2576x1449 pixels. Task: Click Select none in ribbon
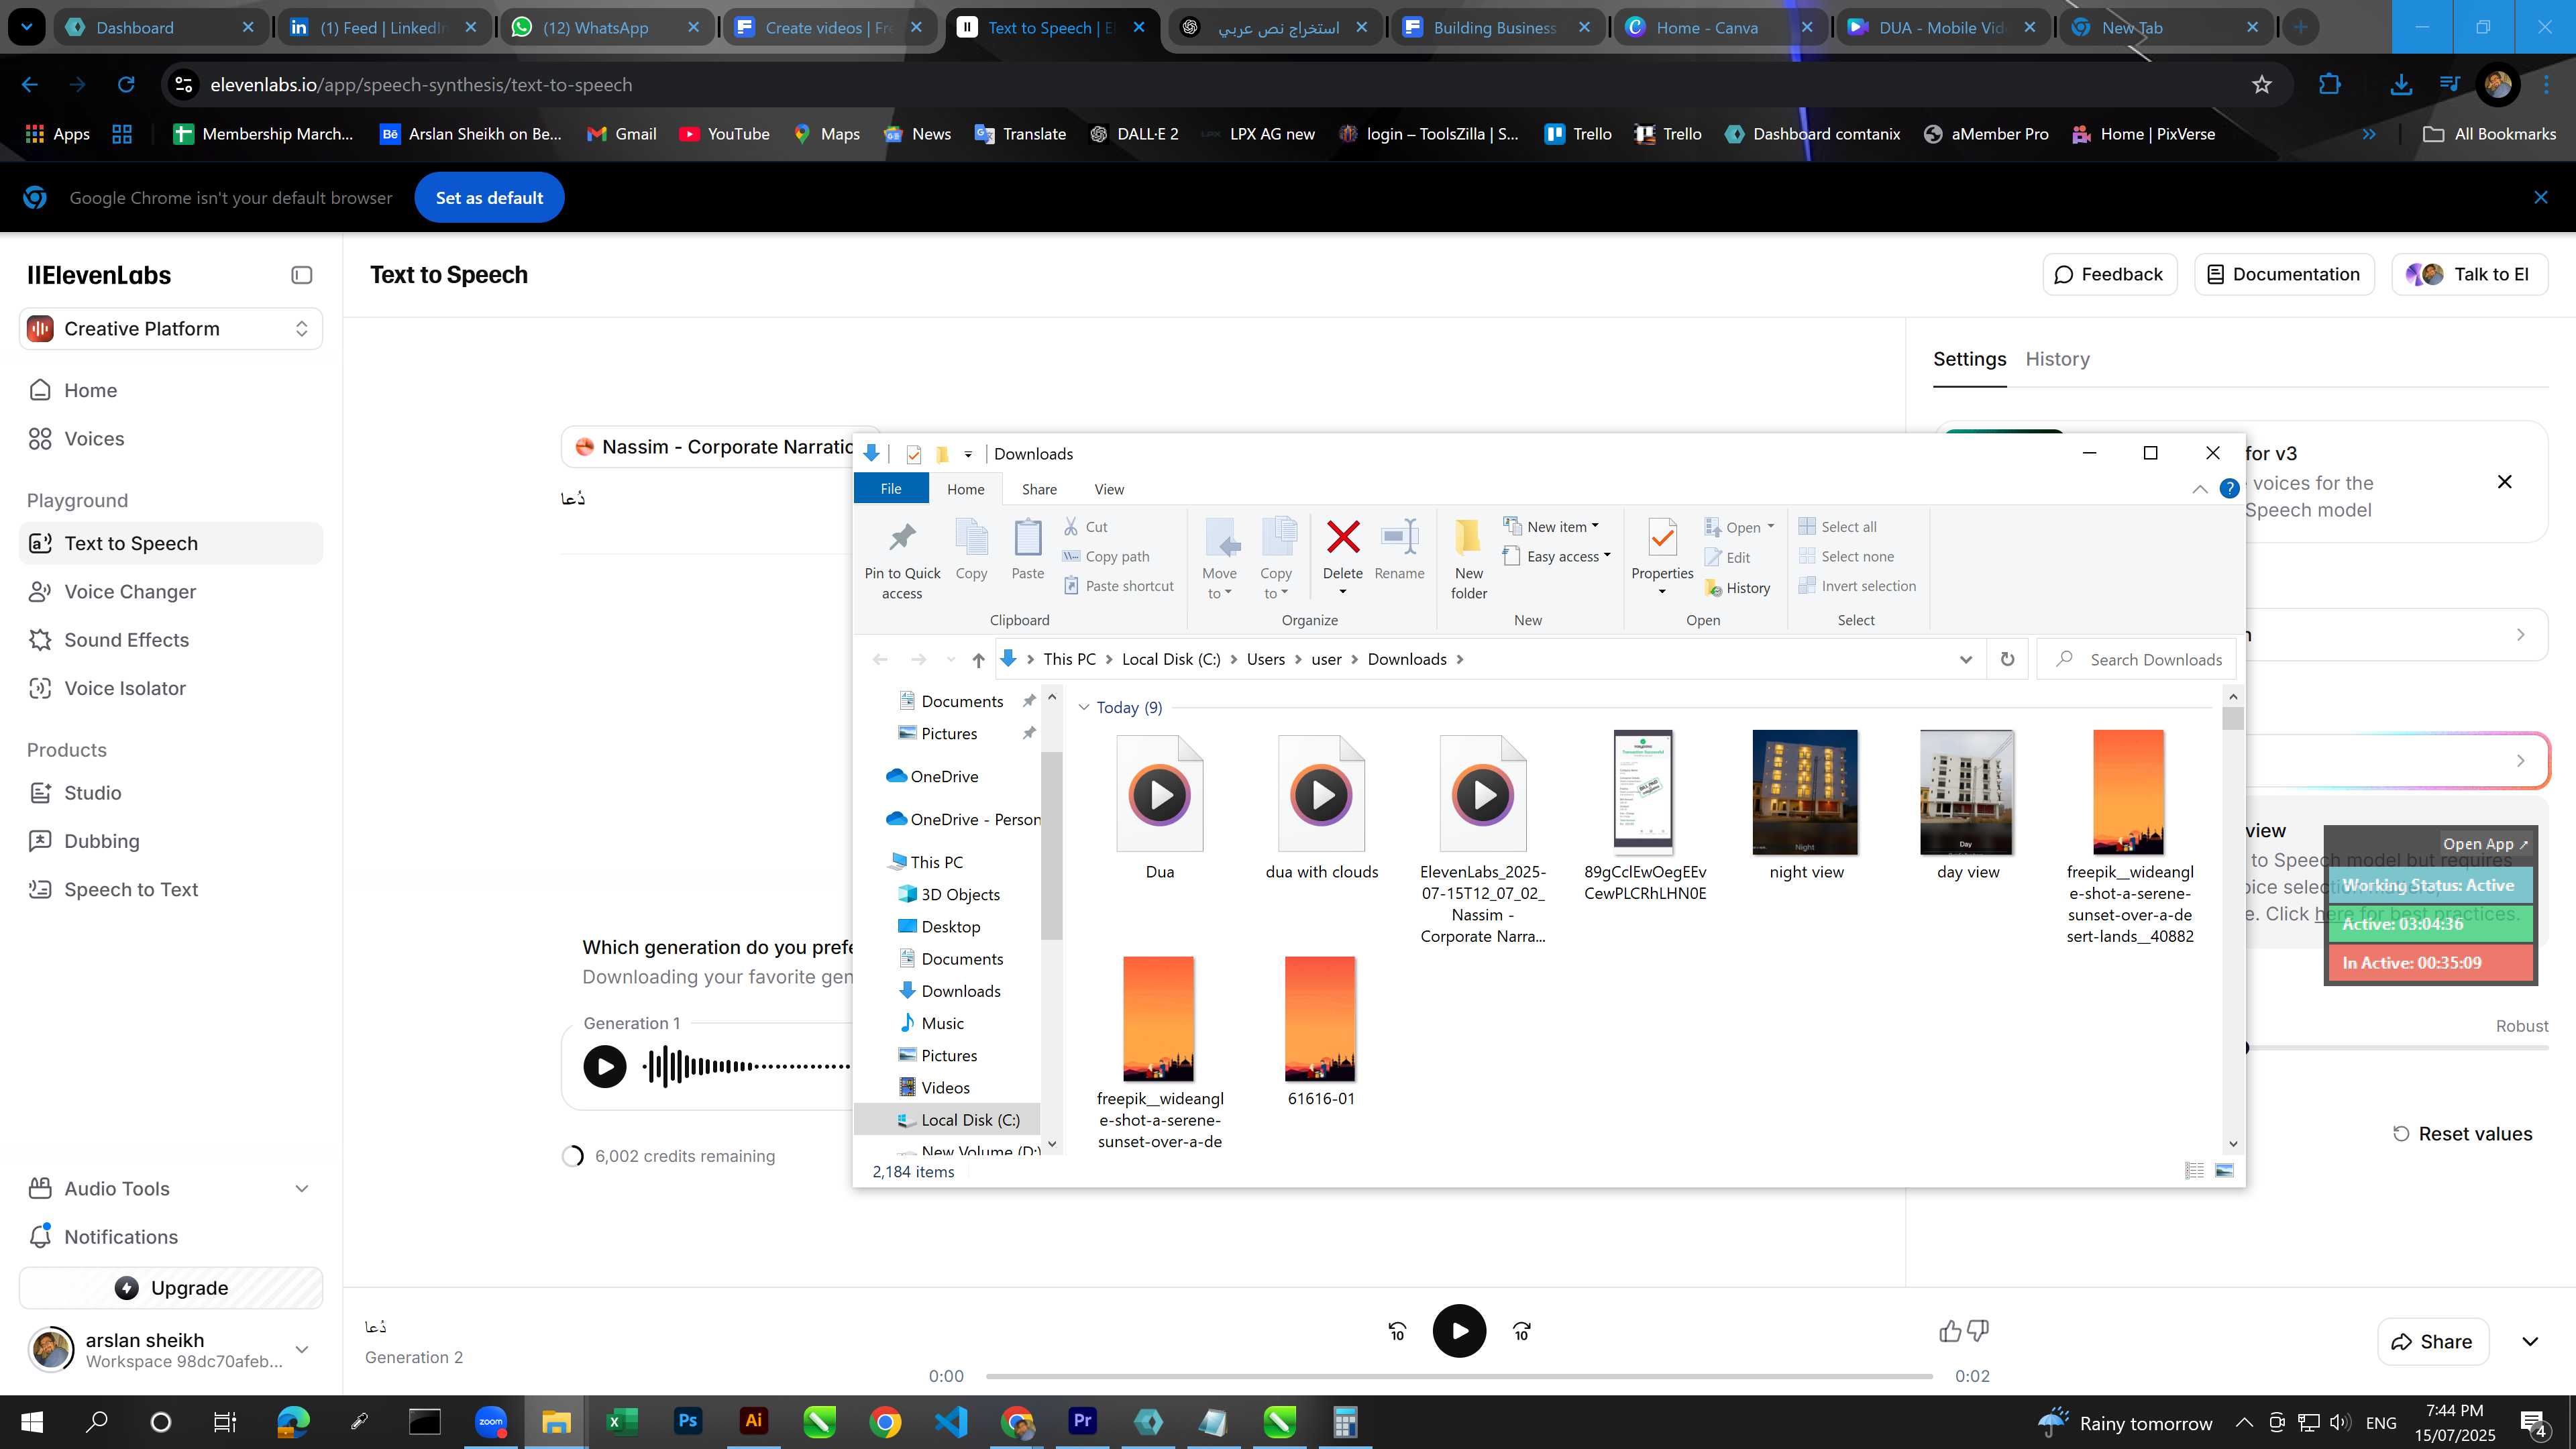[1846, 557]
